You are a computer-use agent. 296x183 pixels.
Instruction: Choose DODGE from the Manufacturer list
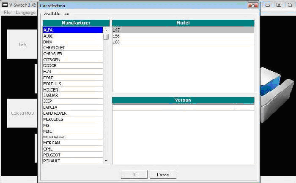coord(73,66)
